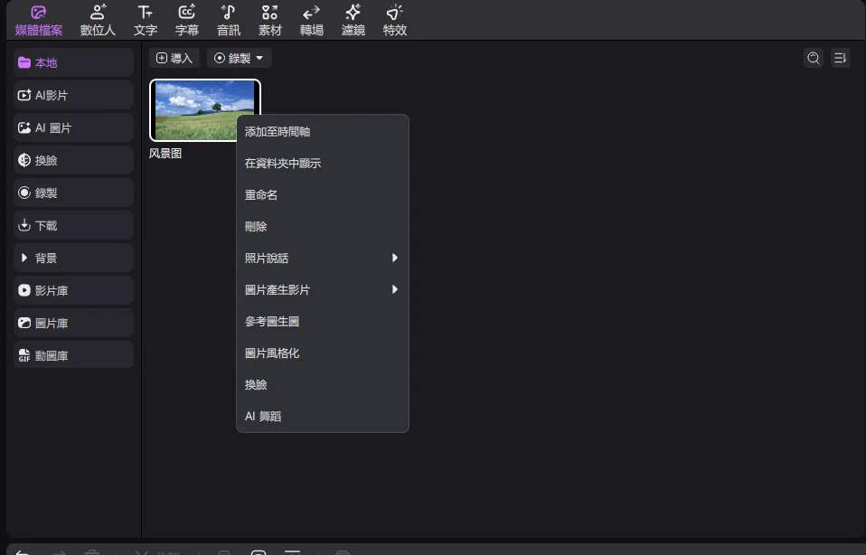866x555 pixels.
Task: Select the 特效 effects tab
Action: pos(395,20)
